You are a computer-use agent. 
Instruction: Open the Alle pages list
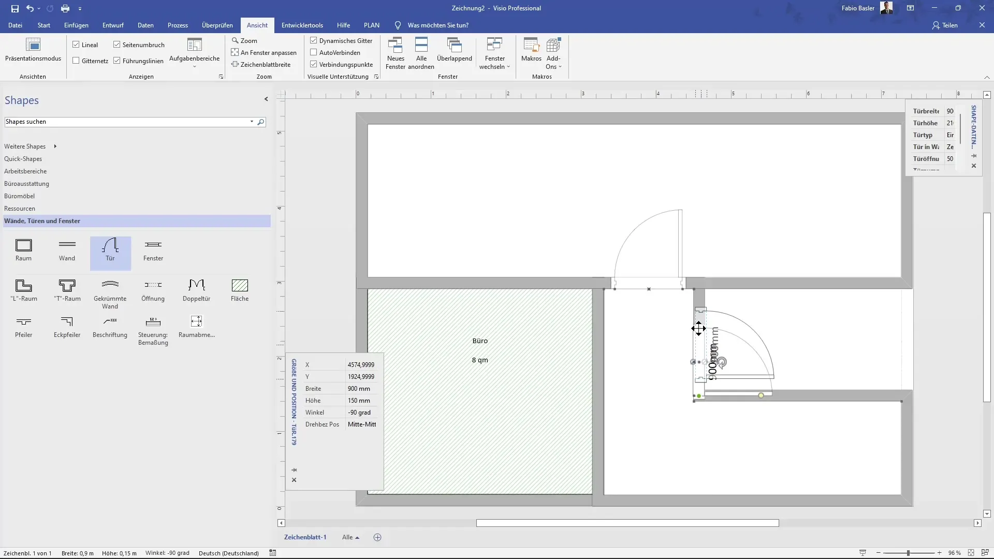pyautogui.click(x=350, y=537)
